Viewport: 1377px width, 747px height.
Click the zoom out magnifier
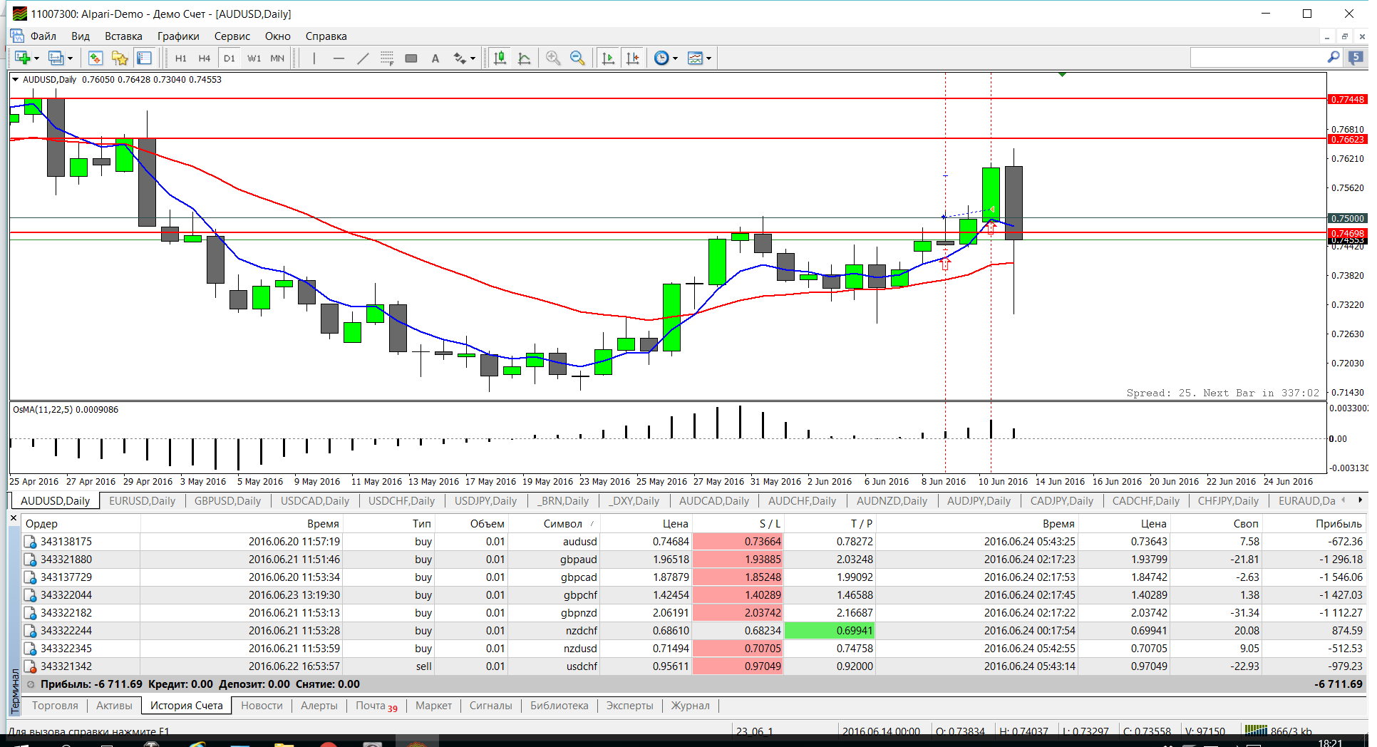click(x=577, y=58)
